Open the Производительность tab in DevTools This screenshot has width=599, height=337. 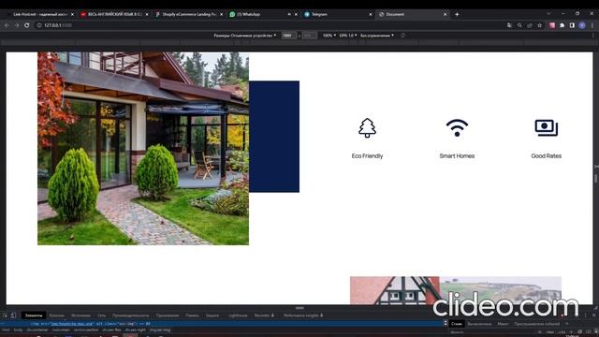tap(131, 315)
